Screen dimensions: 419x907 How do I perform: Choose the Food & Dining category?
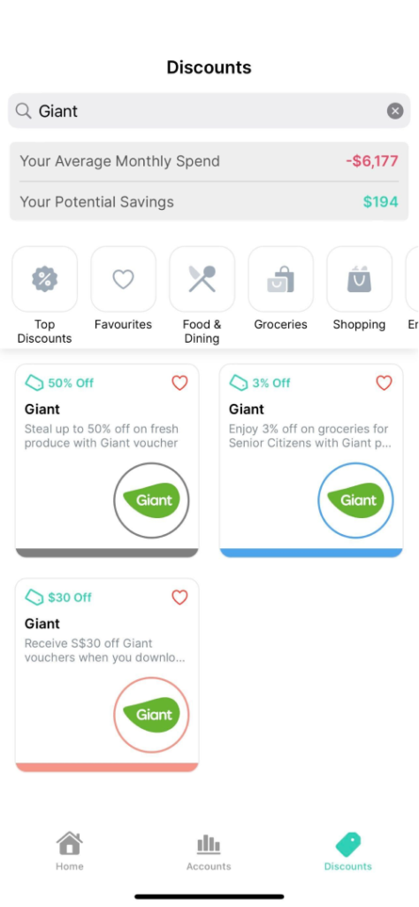202,279
